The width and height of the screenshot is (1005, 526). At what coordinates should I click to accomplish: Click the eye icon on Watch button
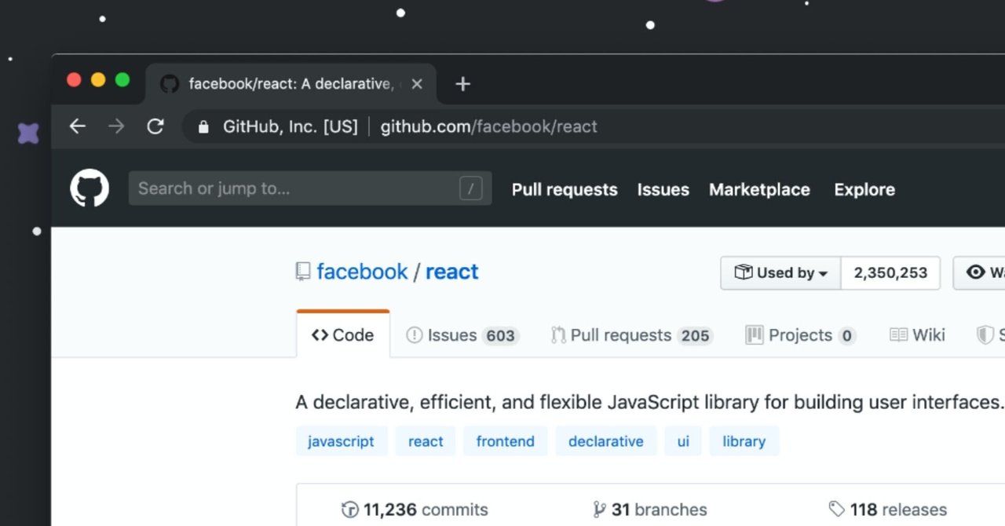976,272
